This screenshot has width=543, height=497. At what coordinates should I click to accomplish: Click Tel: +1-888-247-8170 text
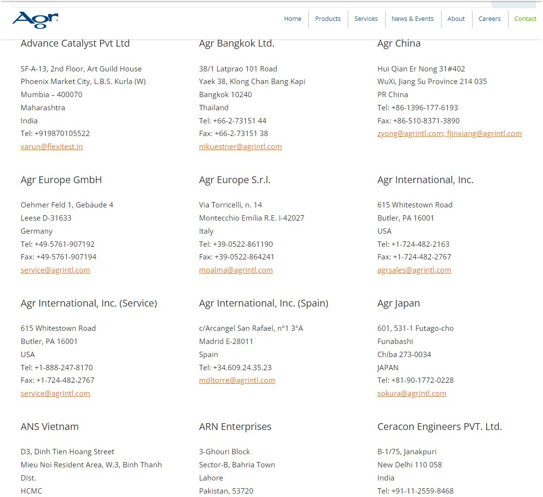(57, 367)
